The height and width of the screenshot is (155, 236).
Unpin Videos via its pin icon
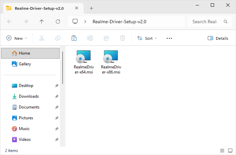point(57,139)
